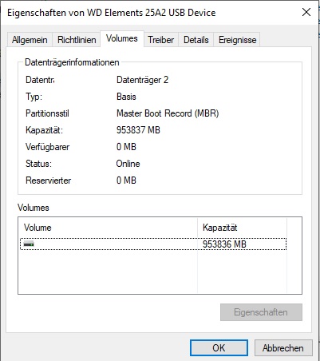Open the Treiber tab

[x=161, y=40]
